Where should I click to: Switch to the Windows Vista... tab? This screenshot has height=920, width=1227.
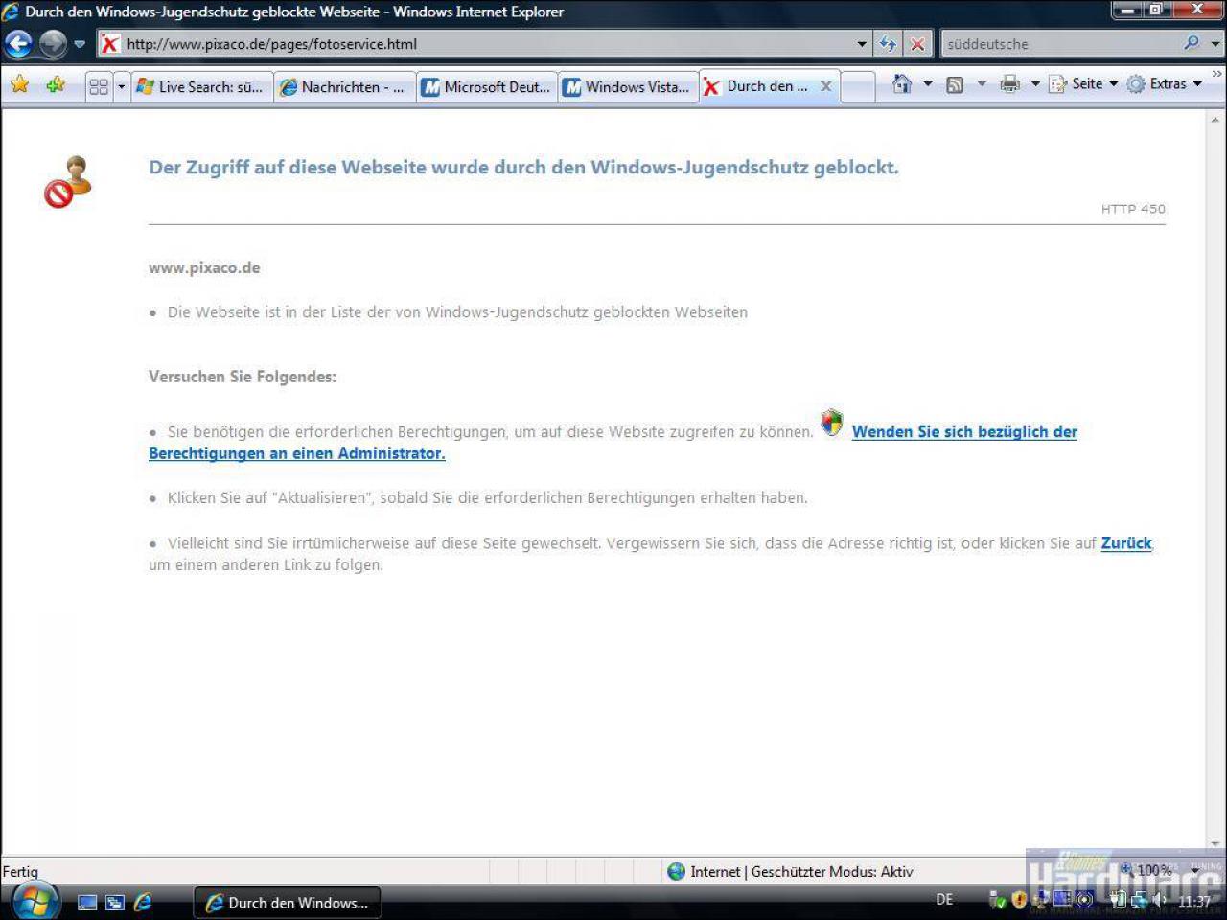(x=628, y=86)
